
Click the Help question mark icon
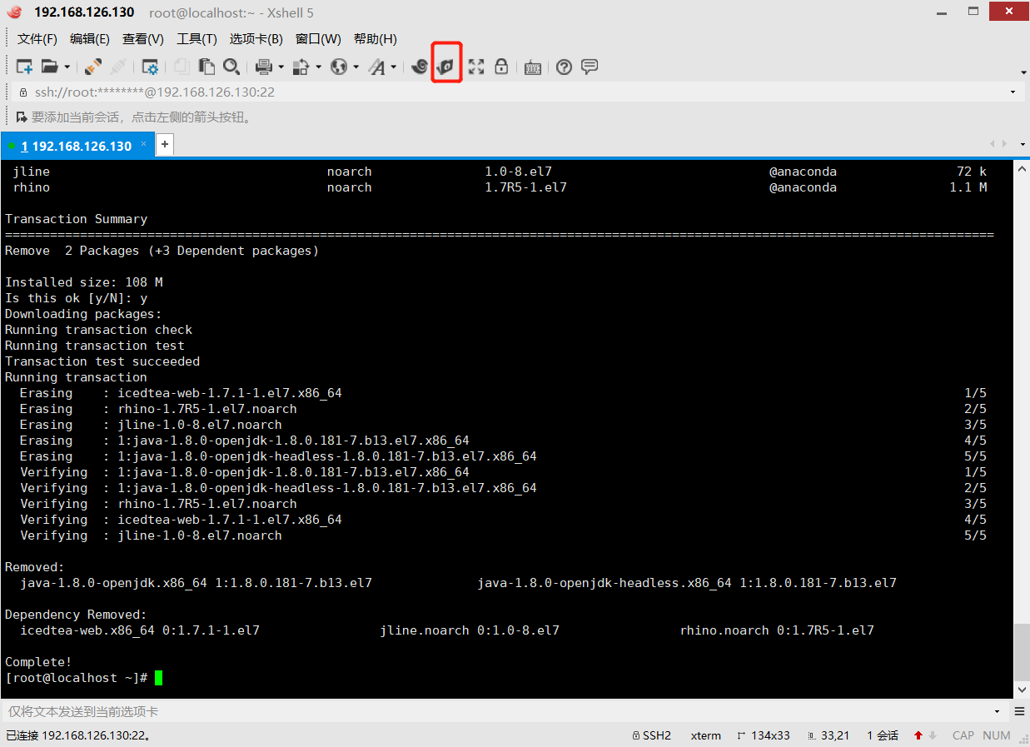tap(565, 67)
